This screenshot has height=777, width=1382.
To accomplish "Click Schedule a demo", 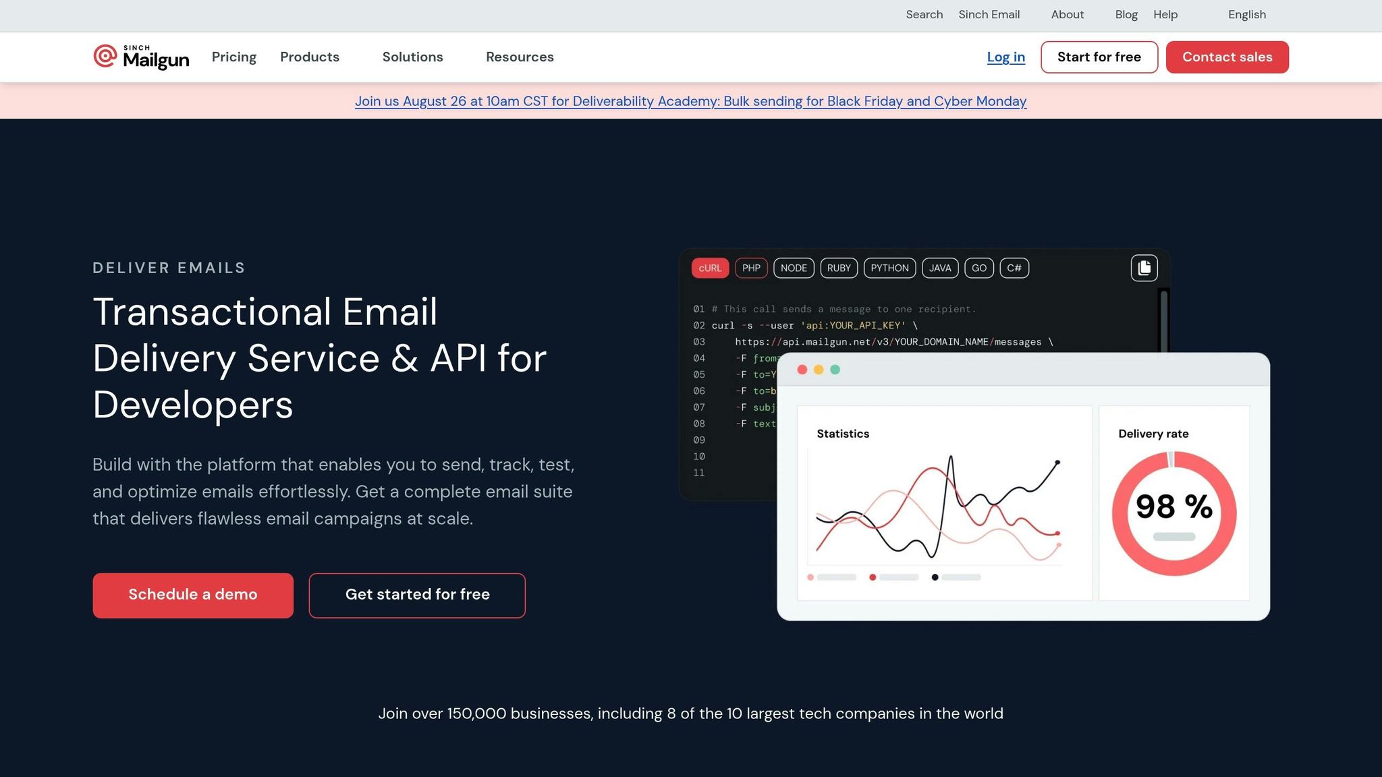I will pos(193,595).
